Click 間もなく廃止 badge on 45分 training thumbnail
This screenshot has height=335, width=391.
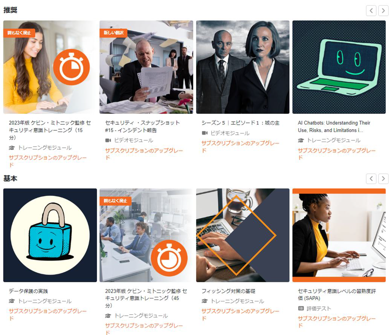point(116,201)
